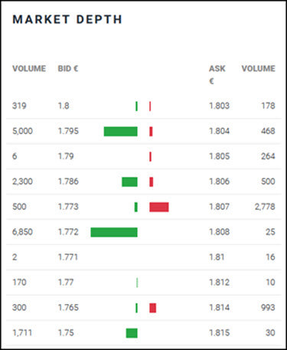Select ask volume 468

[x=268, y=131]
